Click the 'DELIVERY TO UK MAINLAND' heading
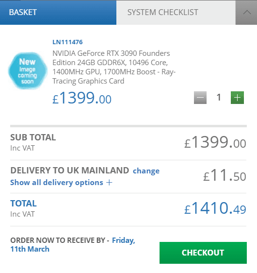The image size is (257, 273). click(x=70, y=171)
